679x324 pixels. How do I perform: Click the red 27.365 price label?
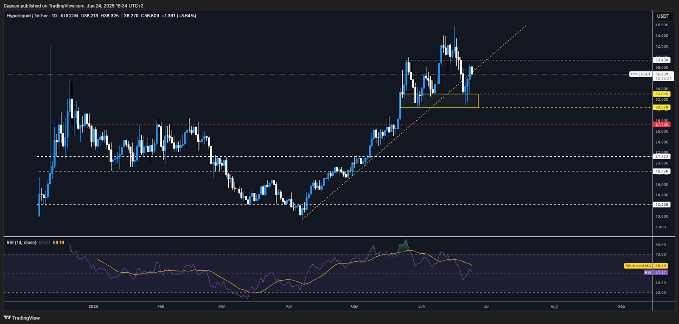[x=662, y=125]
